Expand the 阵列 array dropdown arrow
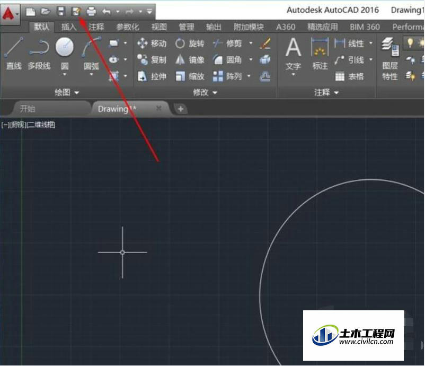 (249, 76)
